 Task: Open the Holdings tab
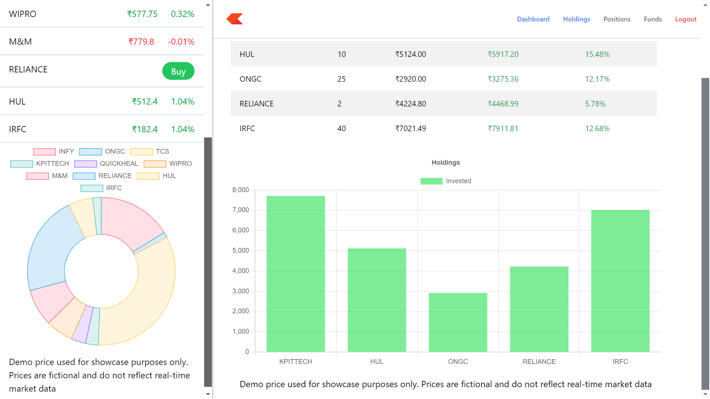coord(576,19)
